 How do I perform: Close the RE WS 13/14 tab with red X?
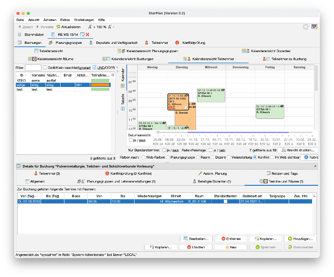coord(87,34)
